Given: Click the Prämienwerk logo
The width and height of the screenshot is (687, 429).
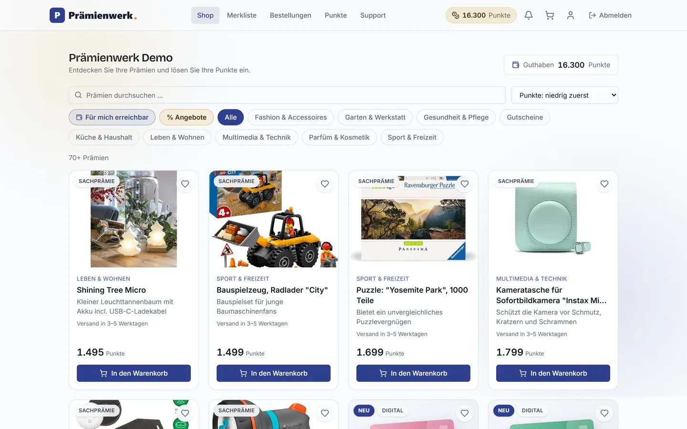Looking at the screenshot, I should click(x=93, y=15).
